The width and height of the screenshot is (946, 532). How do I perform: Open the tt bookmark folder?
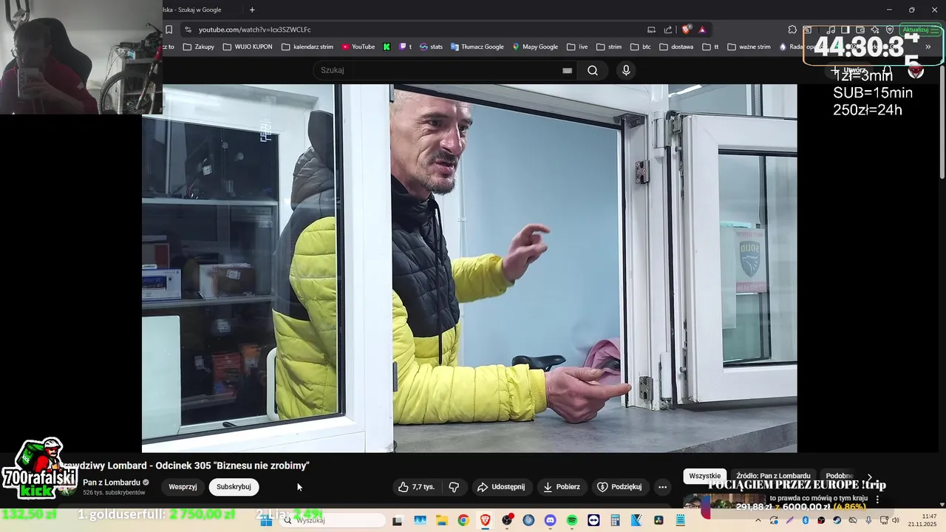click(710, 47)
